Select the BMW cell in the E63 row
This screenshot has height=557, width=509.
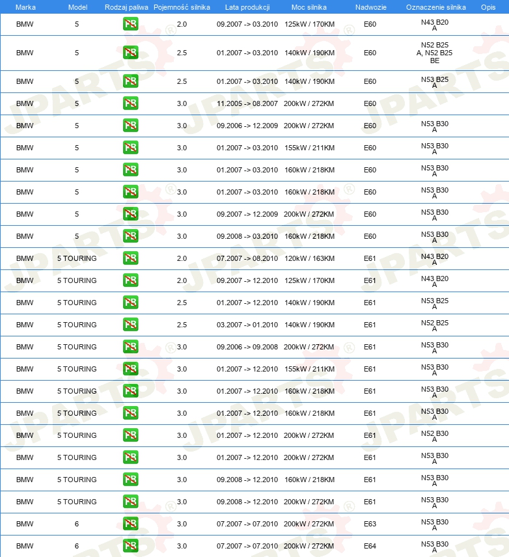[x=25, y=524]
